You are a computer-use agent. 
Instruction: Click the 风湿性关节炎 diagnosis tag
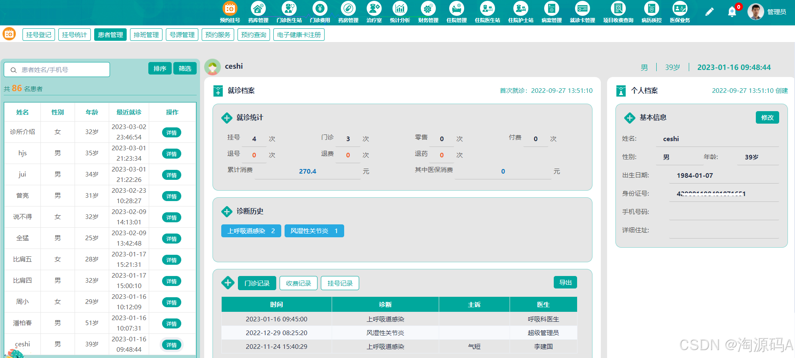click(x=314, y=231)
